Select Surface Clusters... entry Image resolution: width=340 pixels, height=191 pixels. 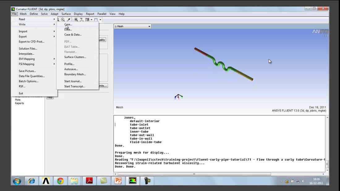pos(75,57)
